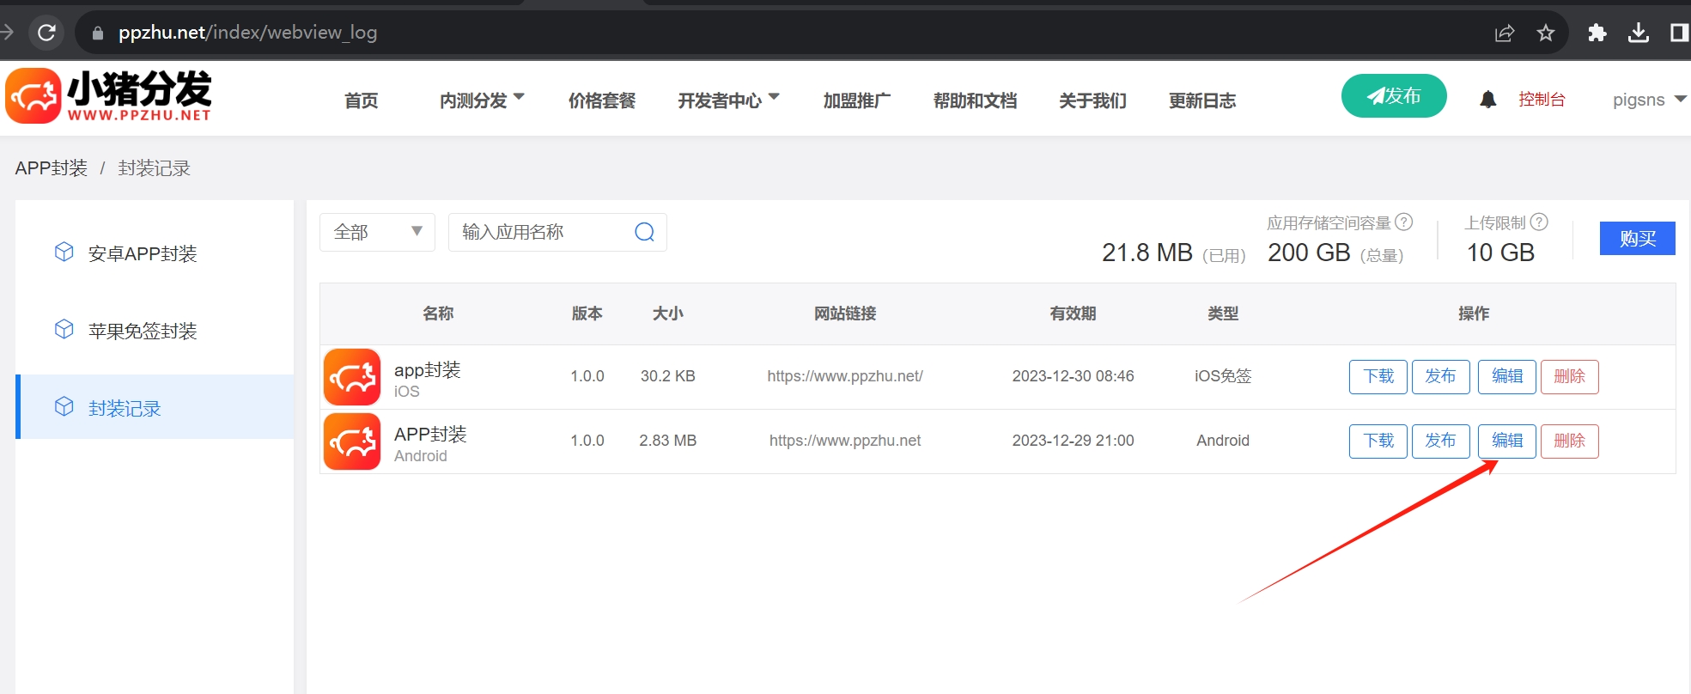Select 苹果免签封装 in the sidebar

(x=143, y=331)
